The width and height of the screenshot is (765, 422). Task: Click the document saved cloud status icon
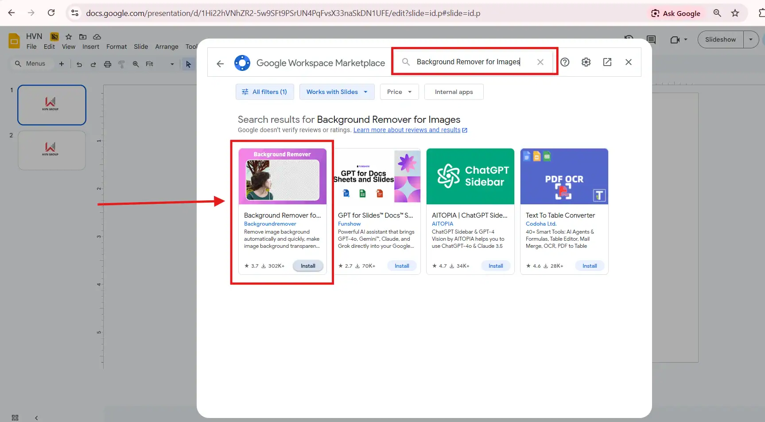pyautogui.click(x=97, y=36)
